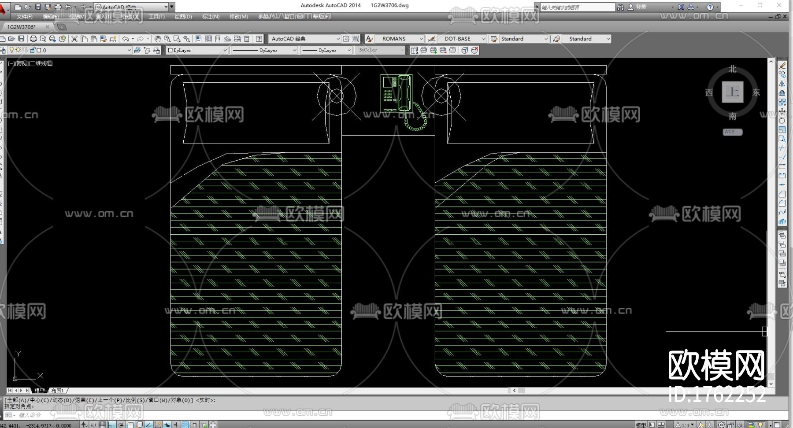Click the Paste clipboard icon

point(94,39)
